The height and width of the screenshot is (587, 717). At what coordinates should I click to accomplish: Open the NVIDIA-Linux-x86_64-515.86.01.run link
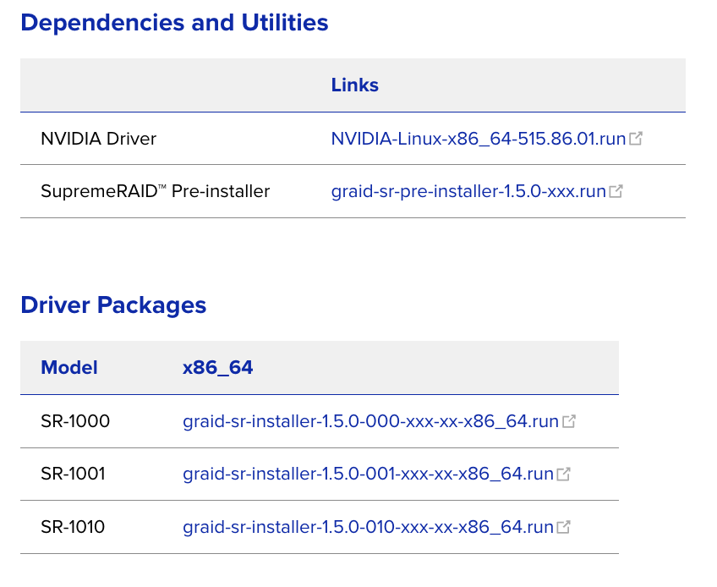click(x=478, y=139)
